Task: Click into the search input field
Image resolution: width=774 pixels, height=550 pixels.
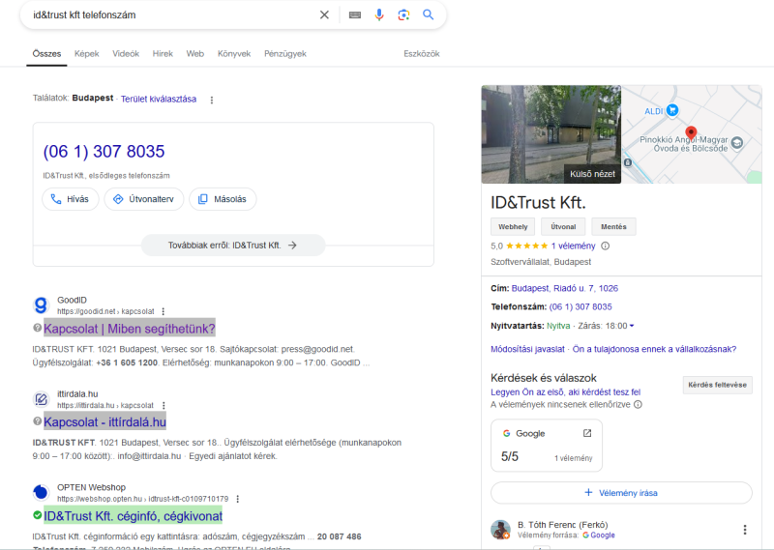Action: 173,14
